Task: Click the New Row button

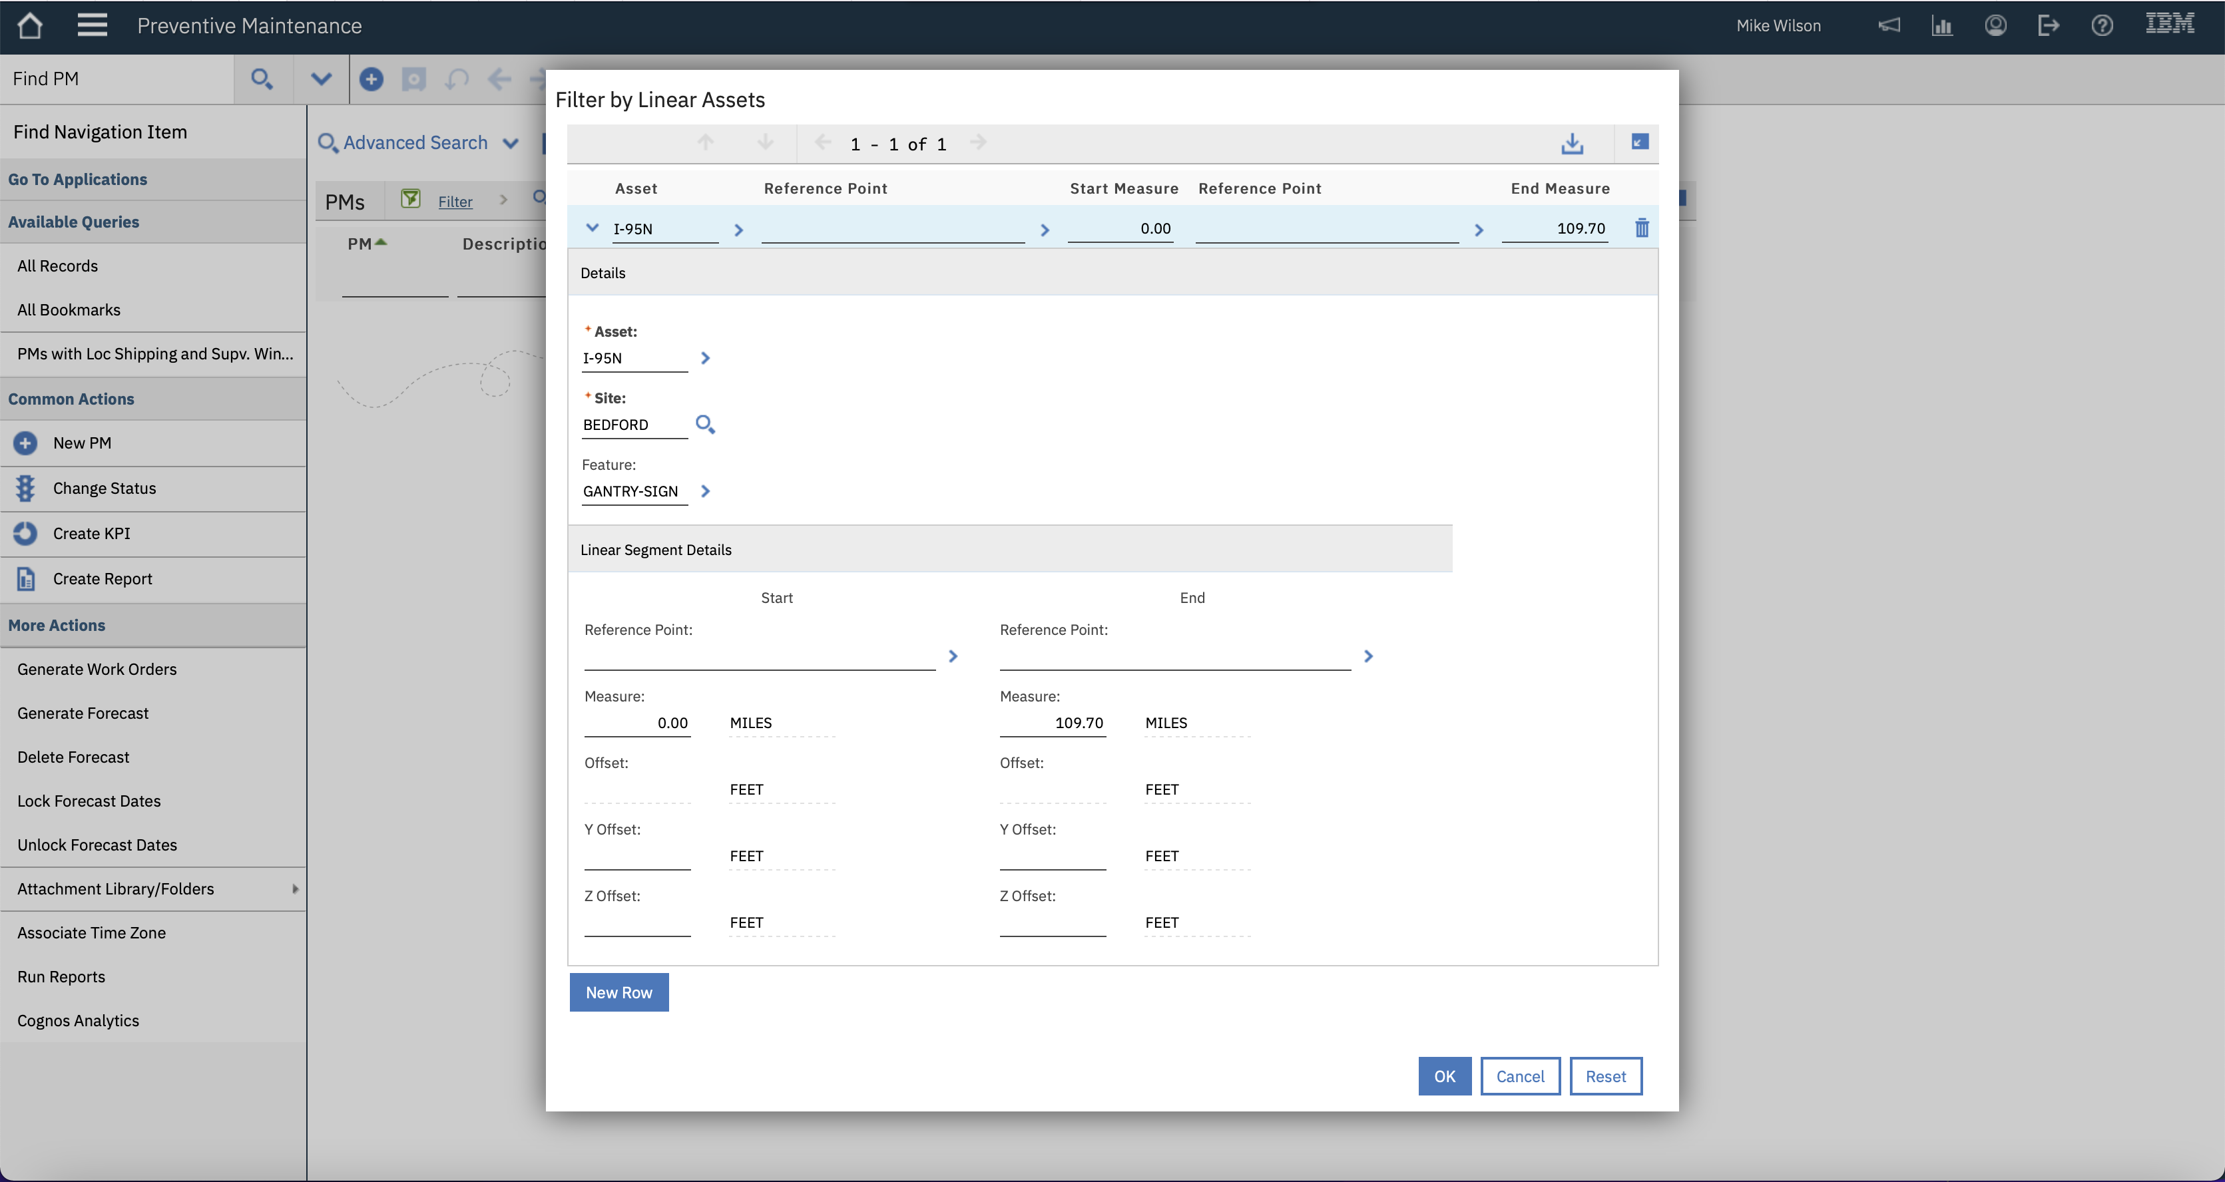Action: [618, 992]
